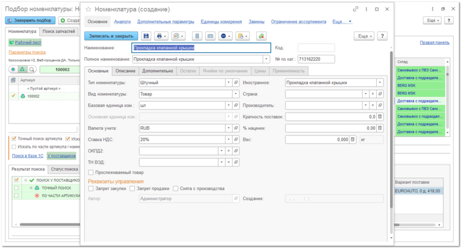
Task: Open the document-with-clock icon dropdown
Action: (243, 36)
